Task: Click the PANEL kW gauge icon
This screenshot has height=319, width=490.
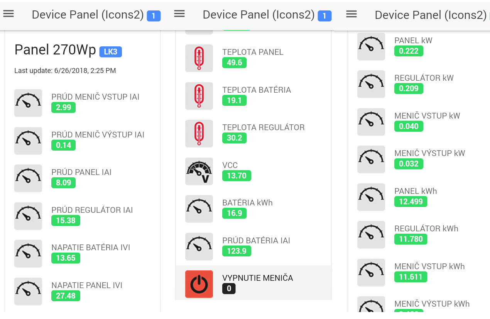Action: coord(371,46)
